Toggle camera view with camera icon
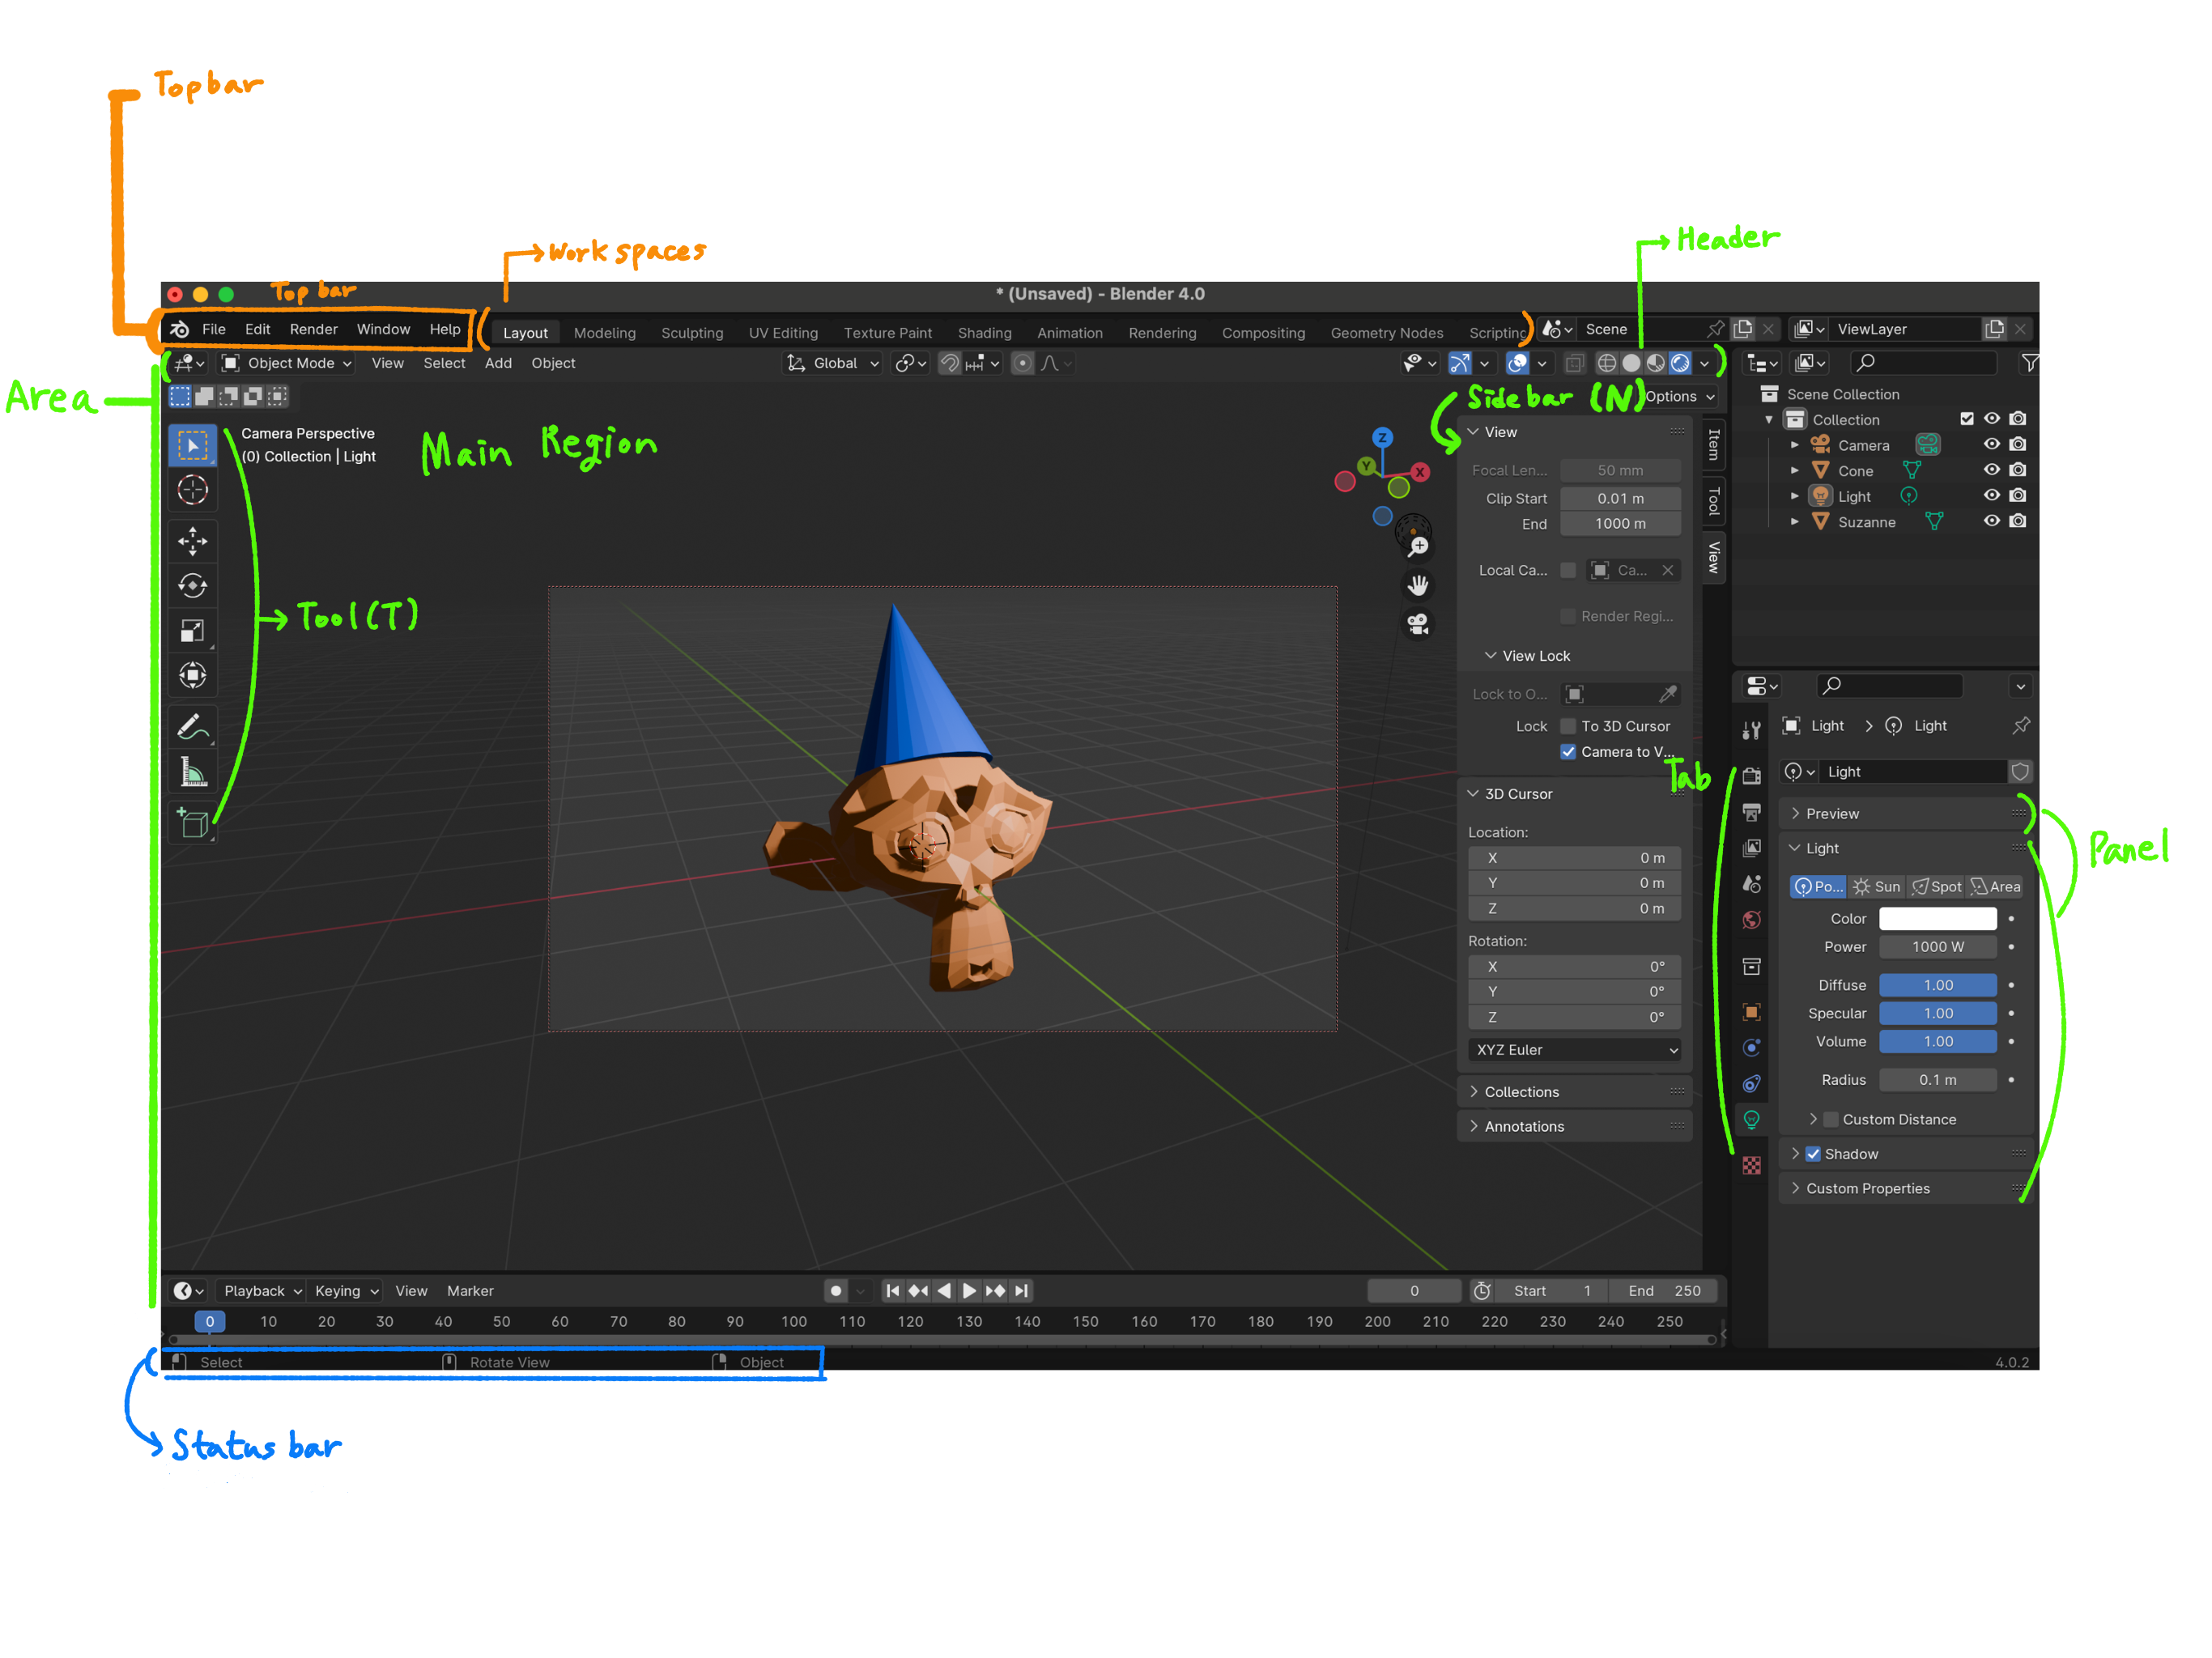2212x1658 pixels. pyautogui.click(x=1418, y=624)
